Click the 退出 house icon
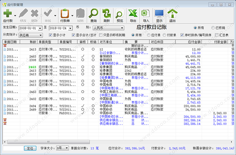Viewport: 236px width, 155px height. [173, 13]
